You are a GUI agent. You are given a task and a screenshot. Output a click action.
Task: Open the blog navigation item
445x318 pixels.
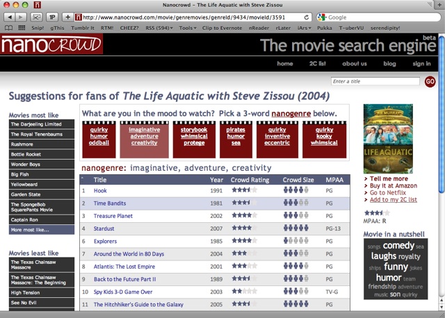tap(389, 63)
